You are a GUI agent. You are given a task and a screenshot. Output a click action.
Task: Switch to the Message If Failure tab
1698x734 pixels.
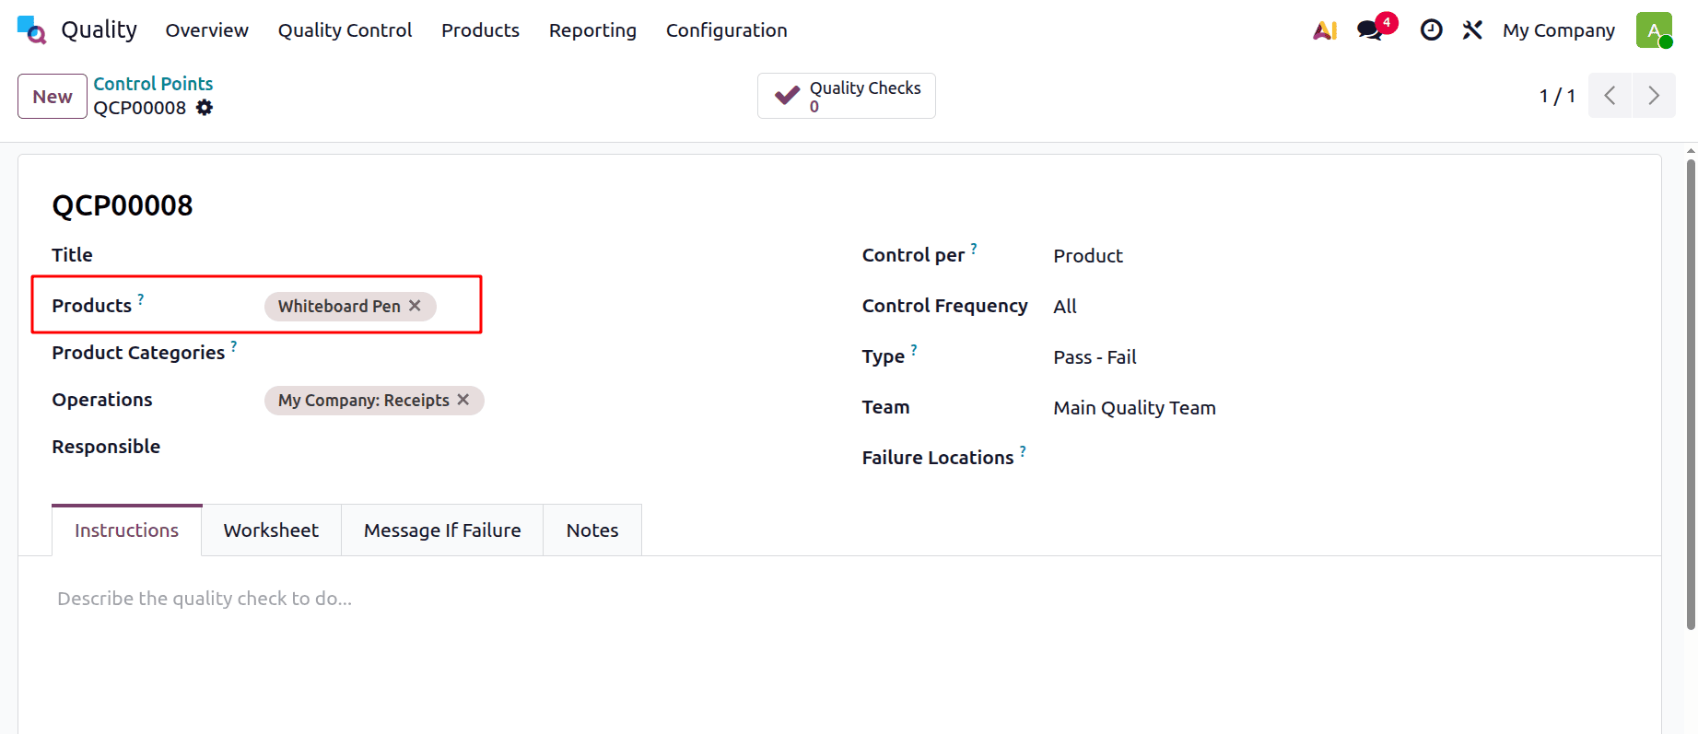pos(442,530)
